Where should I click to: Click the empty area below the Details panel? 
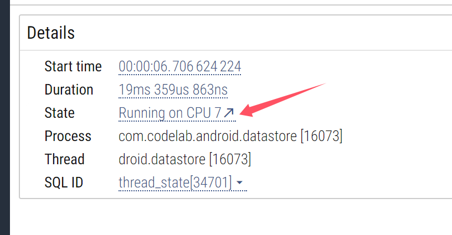click(230, 217)
